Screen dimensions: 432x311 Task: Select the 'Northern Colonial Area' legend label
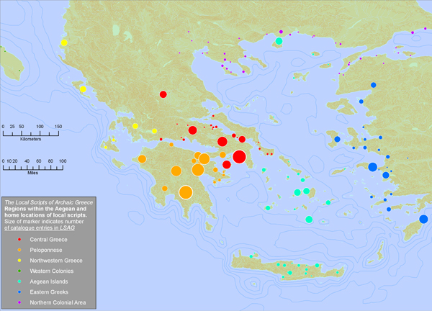[58, 302]
